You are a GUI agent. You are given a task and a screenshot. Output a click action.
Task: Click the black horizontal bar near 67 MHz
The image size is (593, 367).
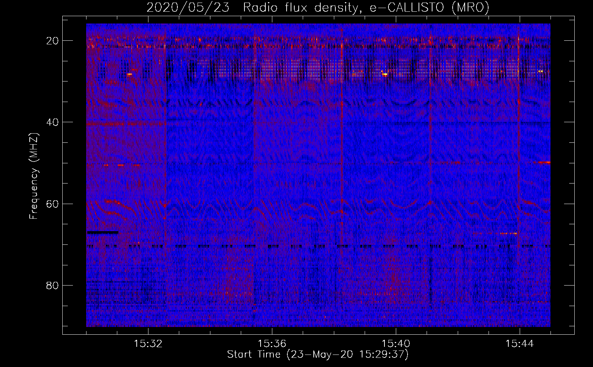tap(103, 232)
